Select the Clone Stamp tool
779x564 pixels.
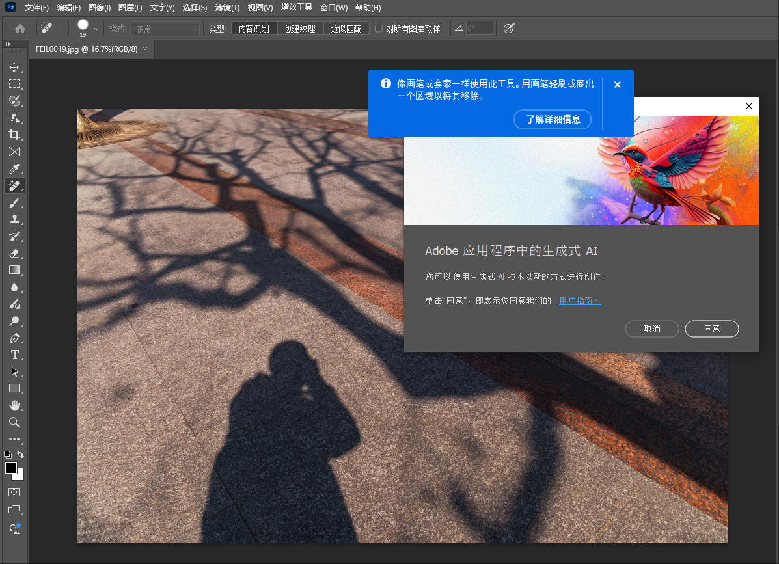tap(14, 219)
